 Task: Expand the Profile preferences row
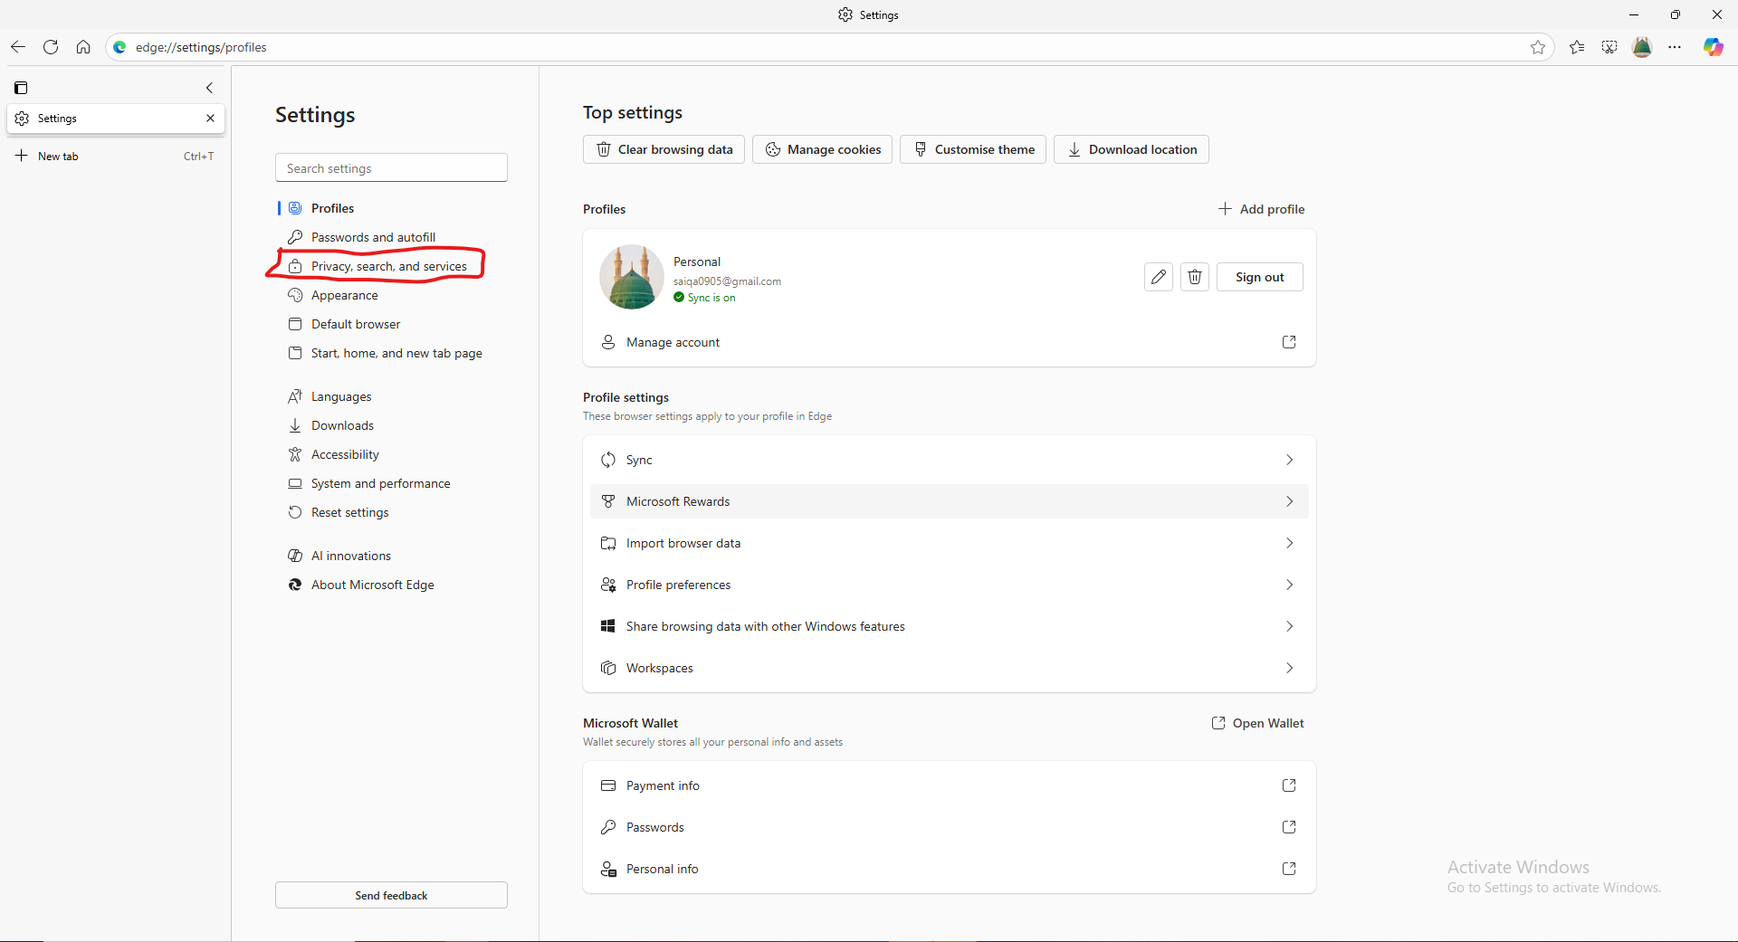point(949,585)
